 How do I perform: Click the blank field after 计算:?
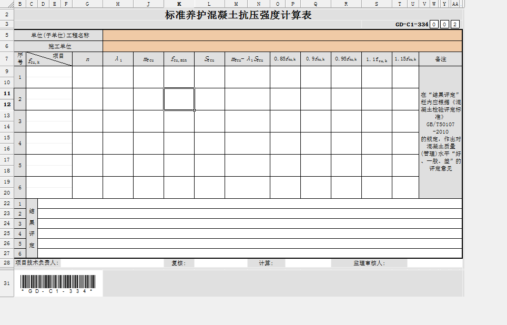pyautogui.click(x=307, y=263)
